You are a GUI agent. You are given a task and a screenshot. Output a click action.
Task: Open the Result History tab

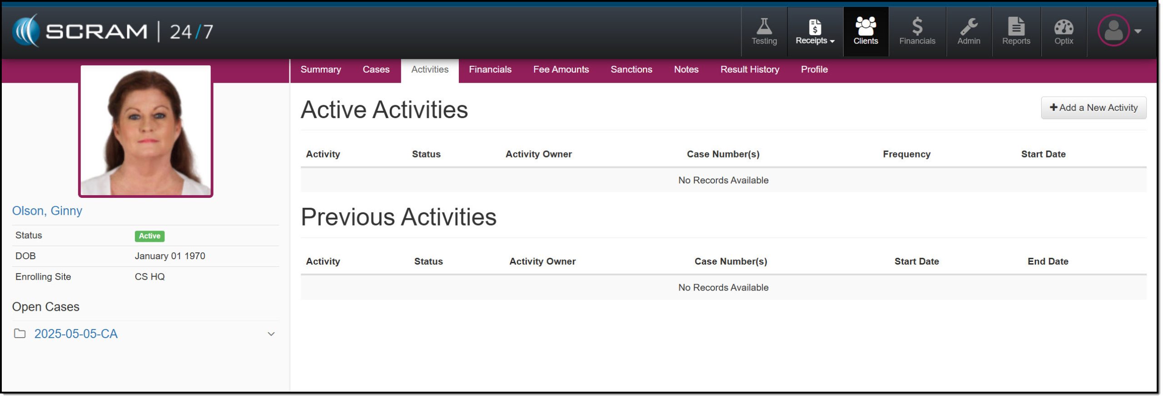click(x=750, y=69)
